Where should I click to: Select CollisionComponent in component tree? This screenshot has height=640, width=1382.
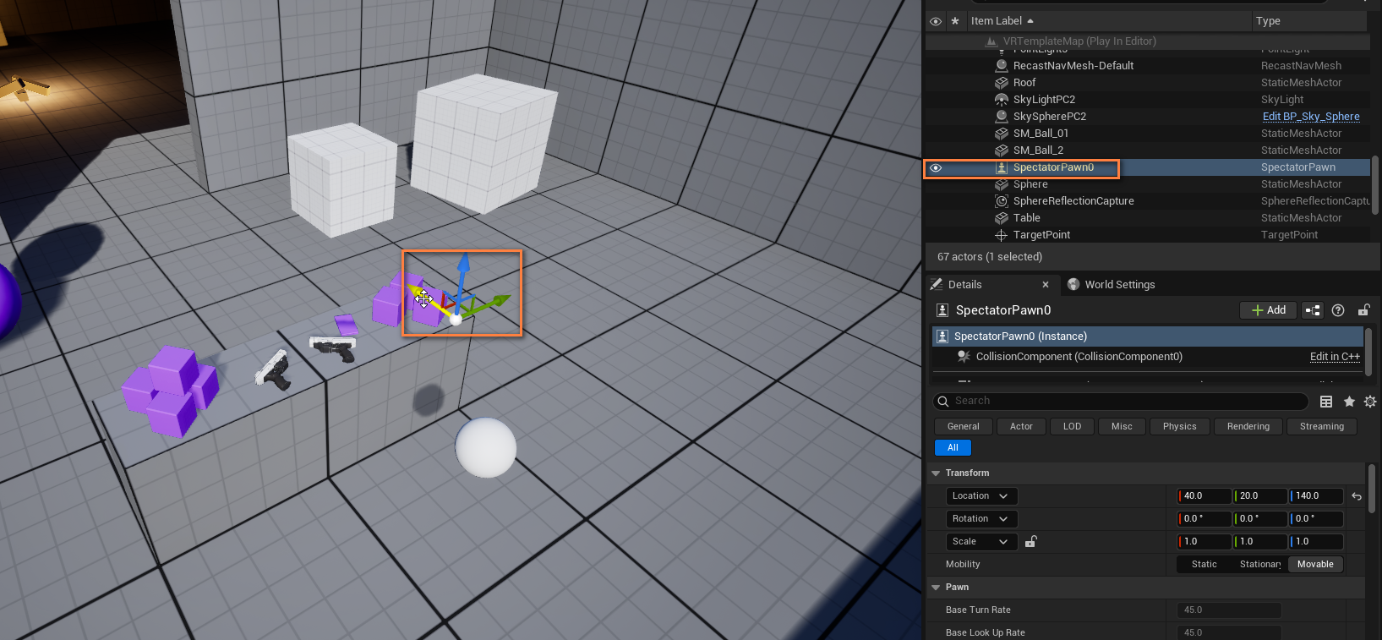coord(1079,357)
